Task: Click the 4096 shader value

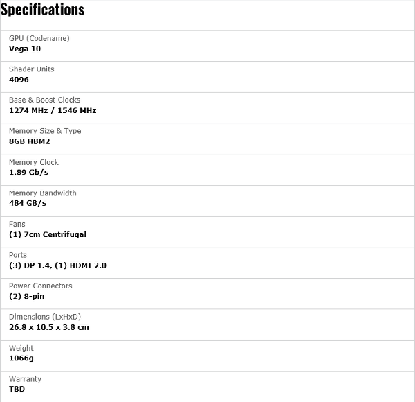Action: pyautogui.click(x=19, y=80)
